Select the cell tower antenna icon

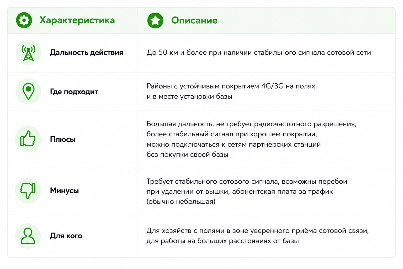[28, 53]
